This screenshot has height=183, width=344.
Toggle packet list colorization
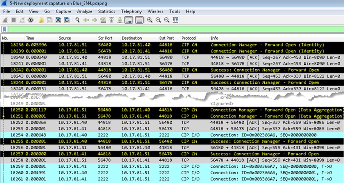[139, 20]
